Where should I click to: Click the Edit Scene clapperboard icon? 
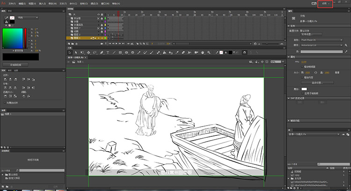tap(251, 62)
